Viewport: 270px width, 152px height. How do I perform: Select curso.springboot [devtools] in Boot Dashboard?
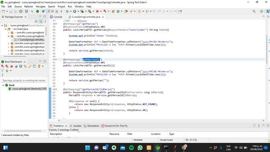click(x=28, y=89)
